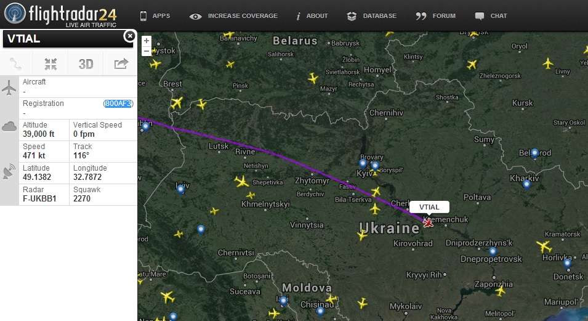
Task: Open the 3D cockpit view
Action: (86, 64)
